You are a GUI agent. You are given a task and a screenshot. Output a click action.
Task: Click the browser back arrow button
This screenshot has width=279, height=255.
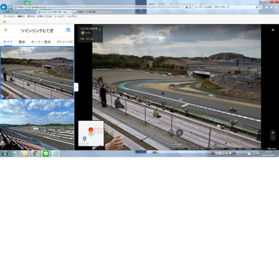[x=4, y=7]
